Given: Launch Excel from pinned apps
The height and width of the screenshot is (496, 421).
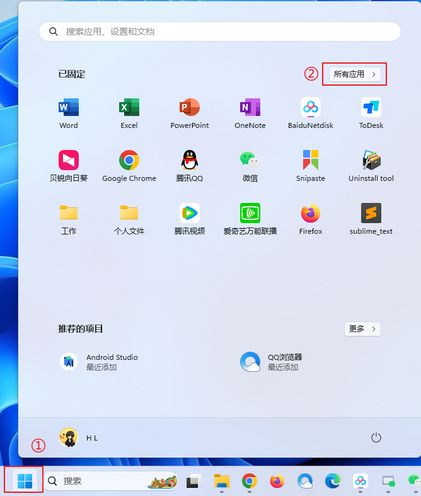Looking at the screenshot, I should (x=129, y=113).
